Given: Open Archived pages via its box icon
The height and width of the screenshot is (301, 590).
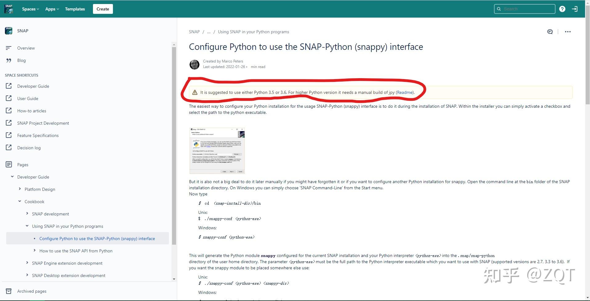Looking at the screenshot, I should tap(9, 291).
